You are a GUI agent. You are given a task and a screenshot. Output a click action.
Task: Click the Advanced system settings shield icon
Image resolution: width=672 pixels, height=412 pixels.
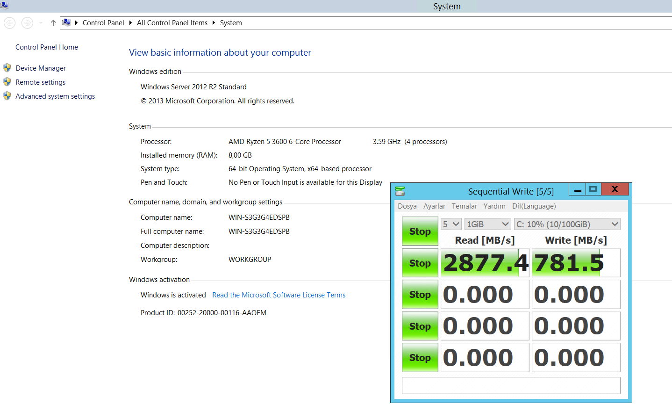pos(7,96)
